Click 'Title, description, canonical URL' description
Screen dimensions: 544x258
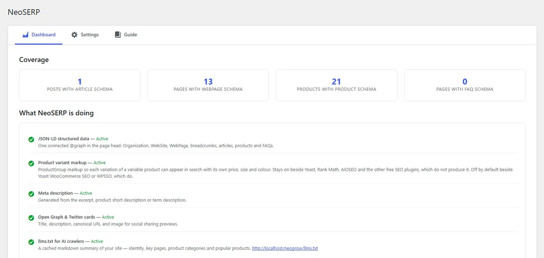[108, 224]
